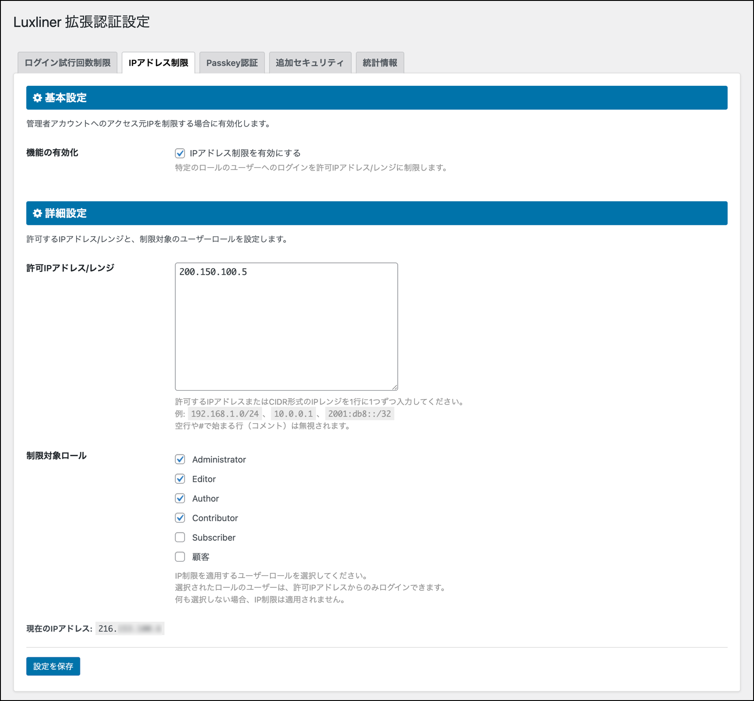Enable the Subscriber role checkbox
Image resolution: width=754 pixels, height=701 pixels.
click(x=180, y=537)
